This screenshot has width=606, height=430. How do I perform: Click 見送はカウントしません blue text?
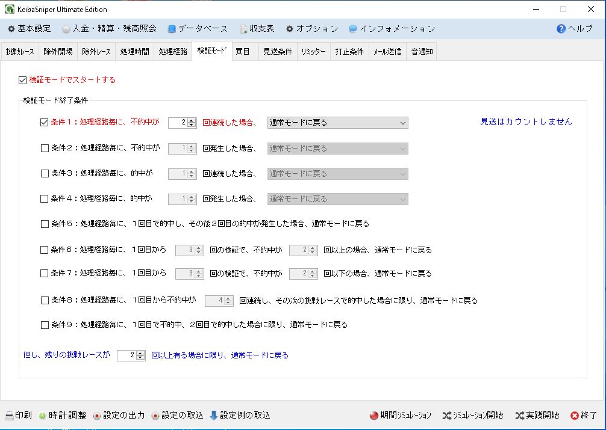point(526,122)
